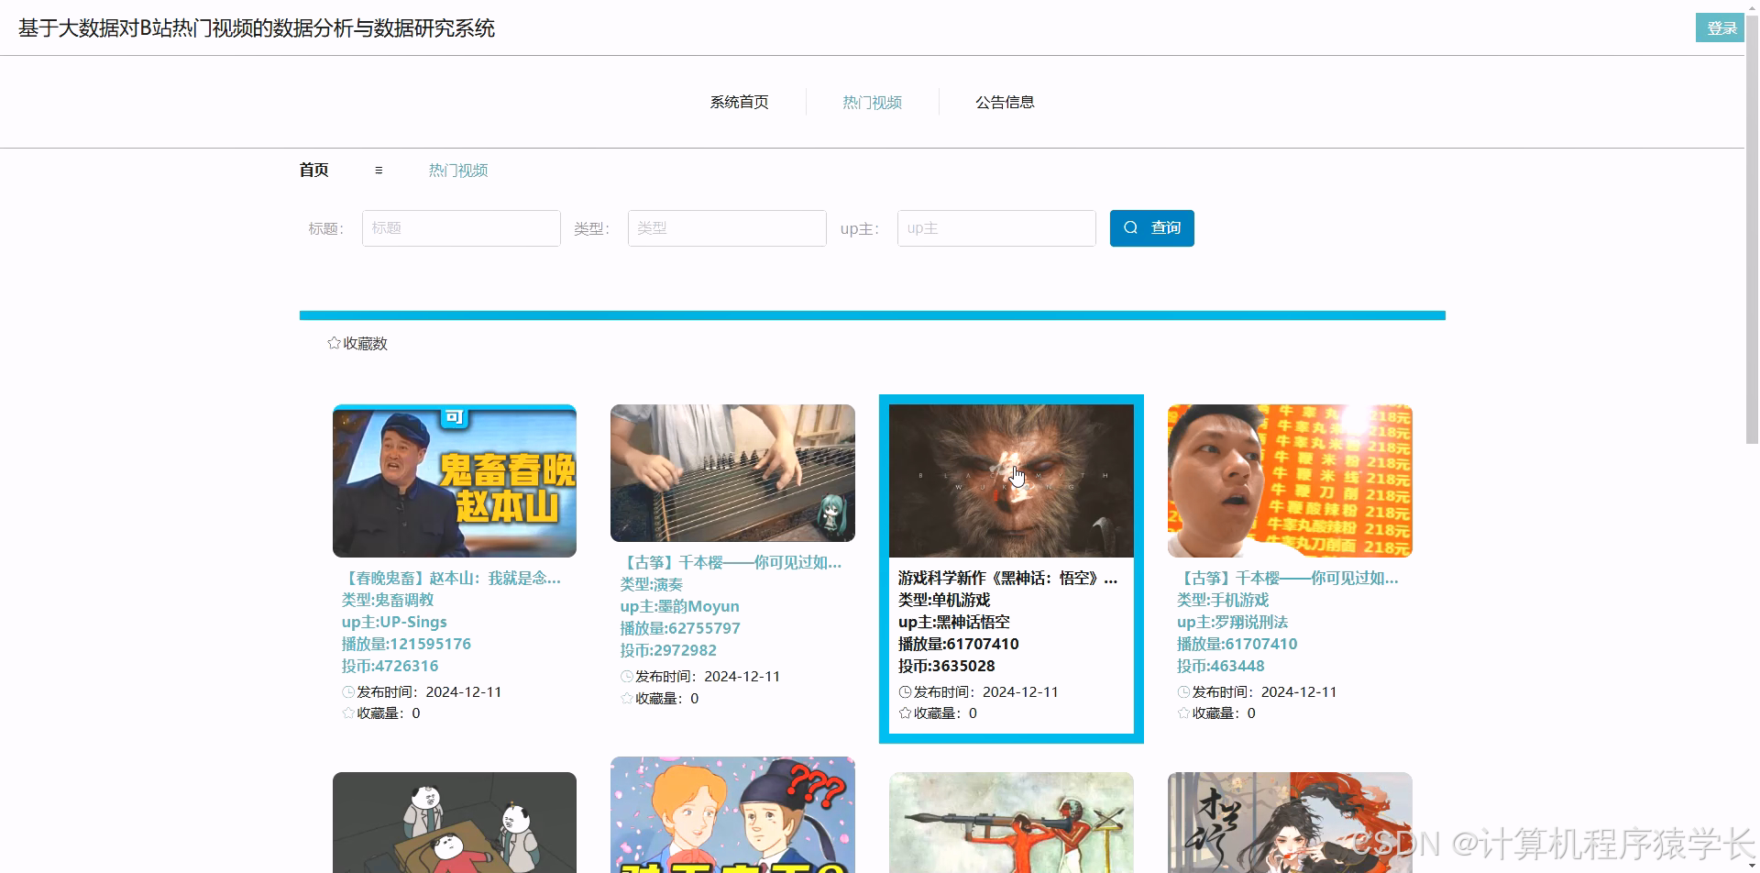This screenshot has height=873, width=1760.
Task: Click the 首页 breadcrumb link
Action: click(x=313, y=170)
